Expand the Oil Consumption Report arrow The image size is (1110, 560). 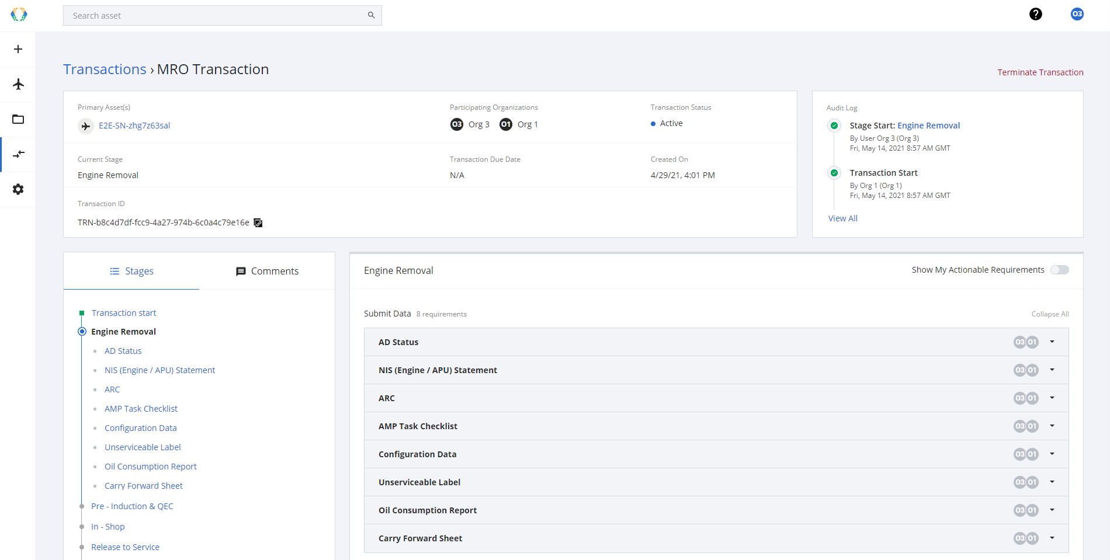(1052, 510)
